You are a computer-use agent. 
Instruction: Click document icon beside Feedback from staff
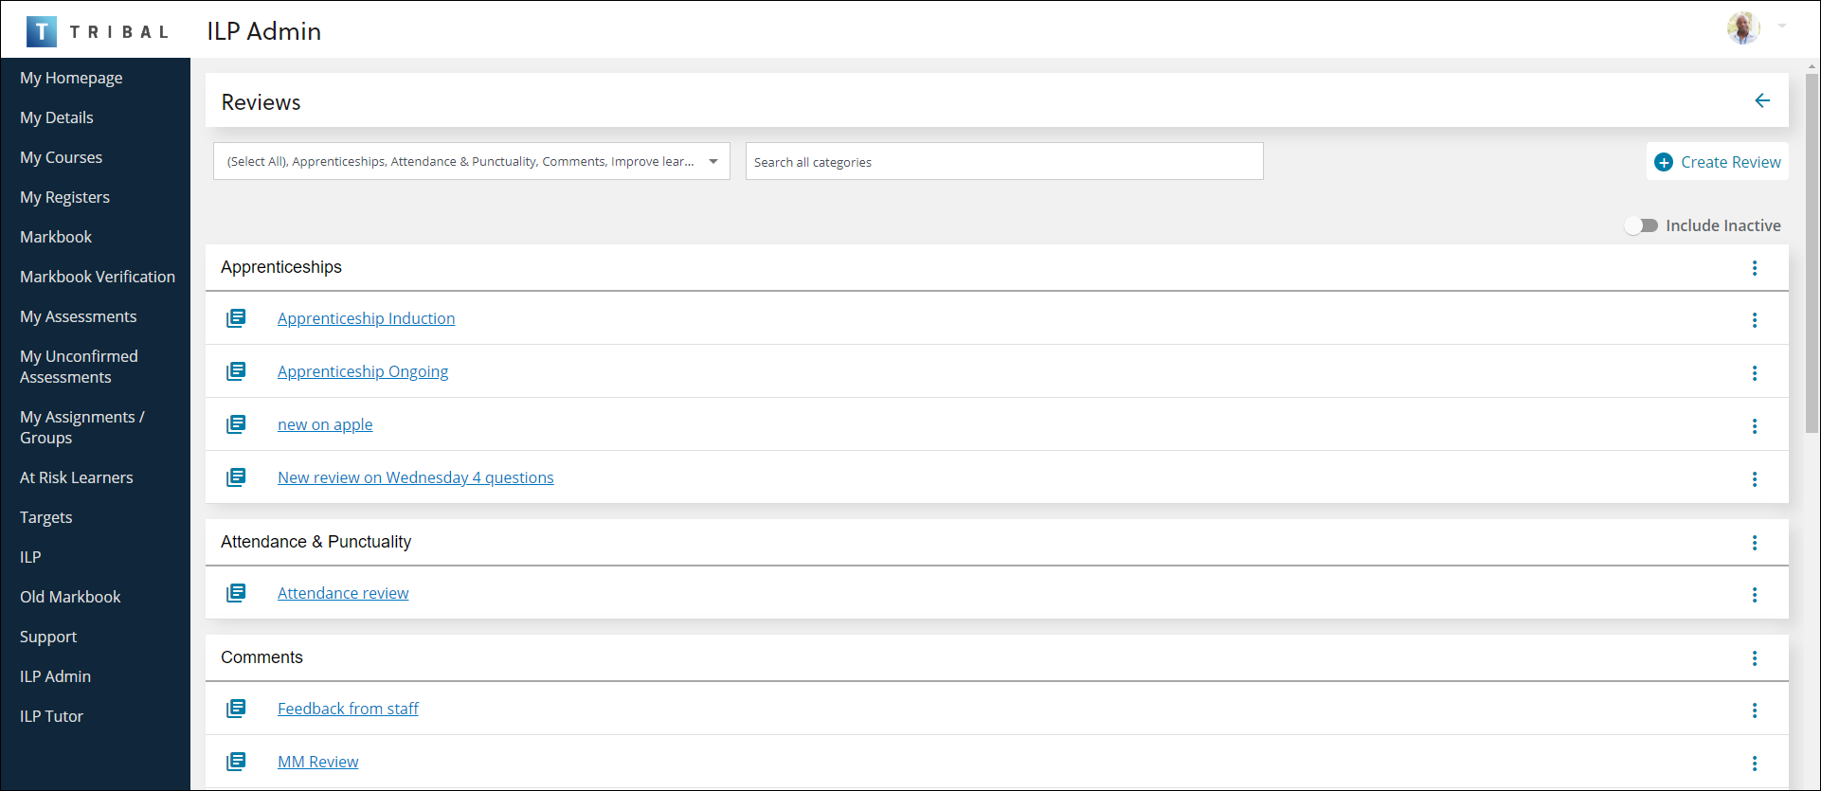[236, 709]
